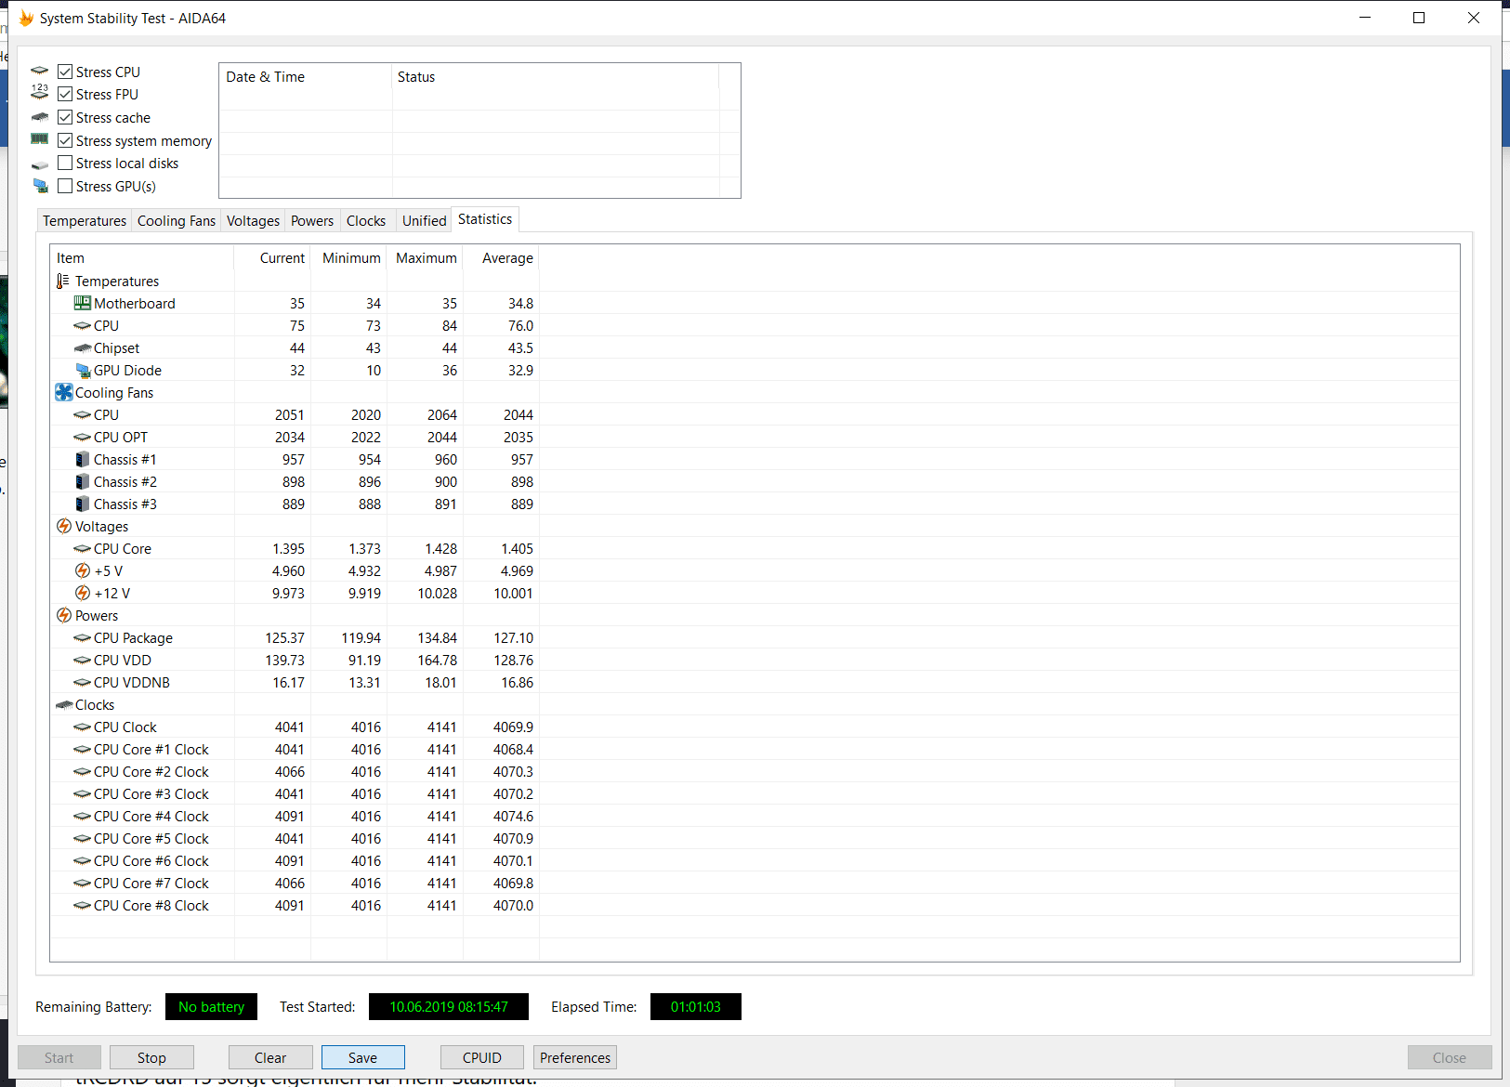Screen dimensions: 1510x1087
Task: Click the Average column header
Action: tap(501, 257)
